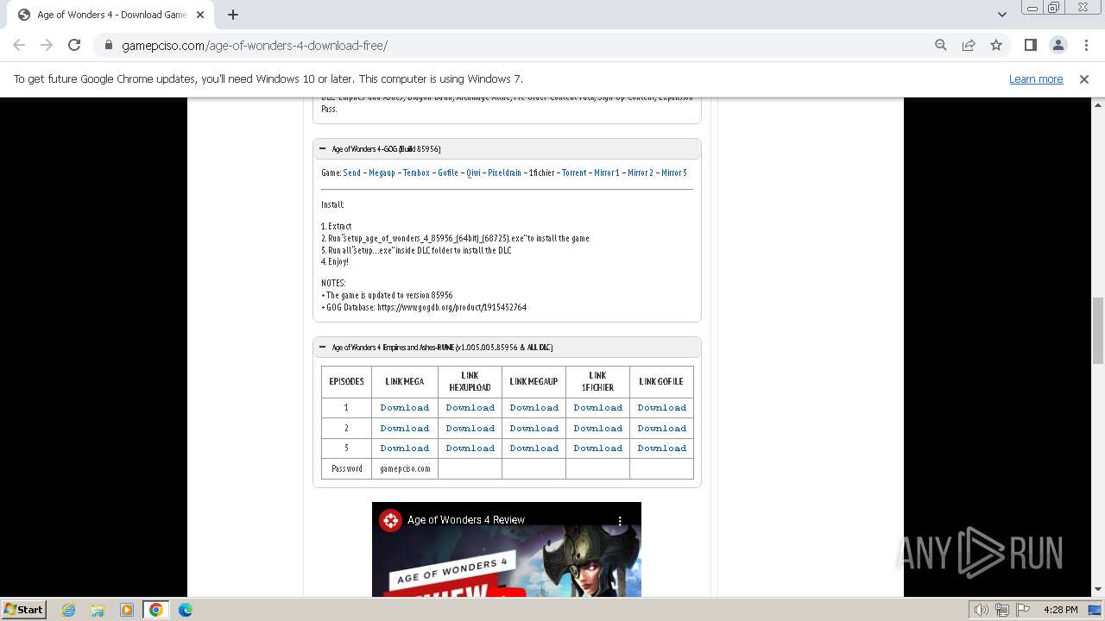
Task: Download episode 2 from Link 1fichier
Action: click(598, 428)
